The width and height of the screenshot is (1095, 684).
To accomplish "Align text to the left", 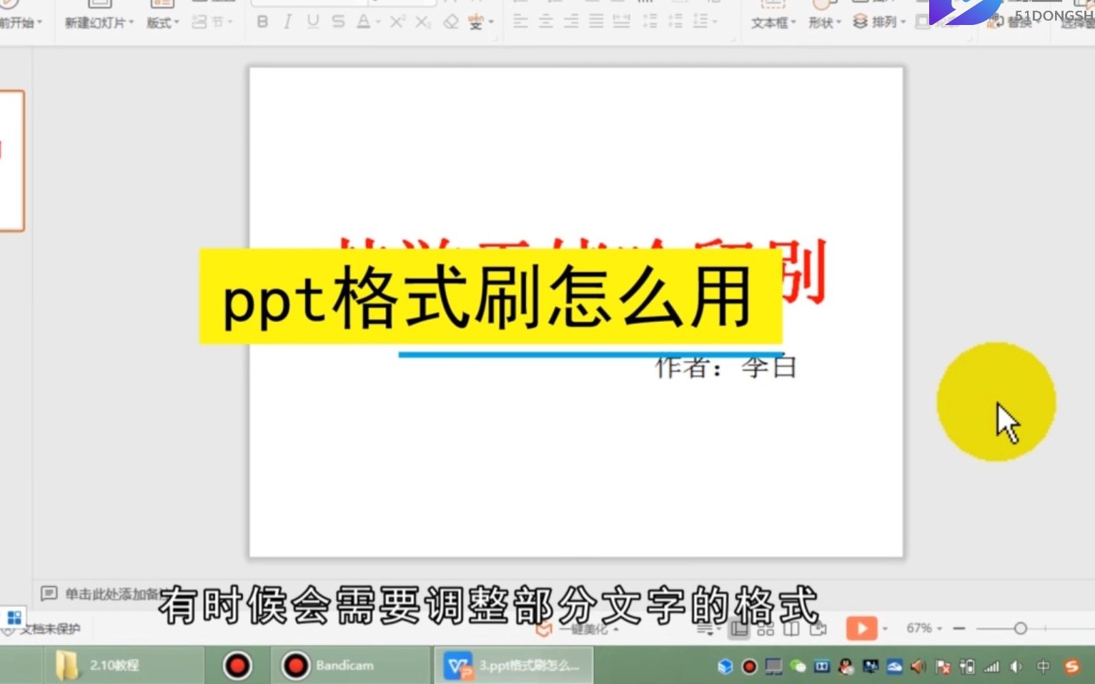I will pyautogui.click(x=520, y=22).
